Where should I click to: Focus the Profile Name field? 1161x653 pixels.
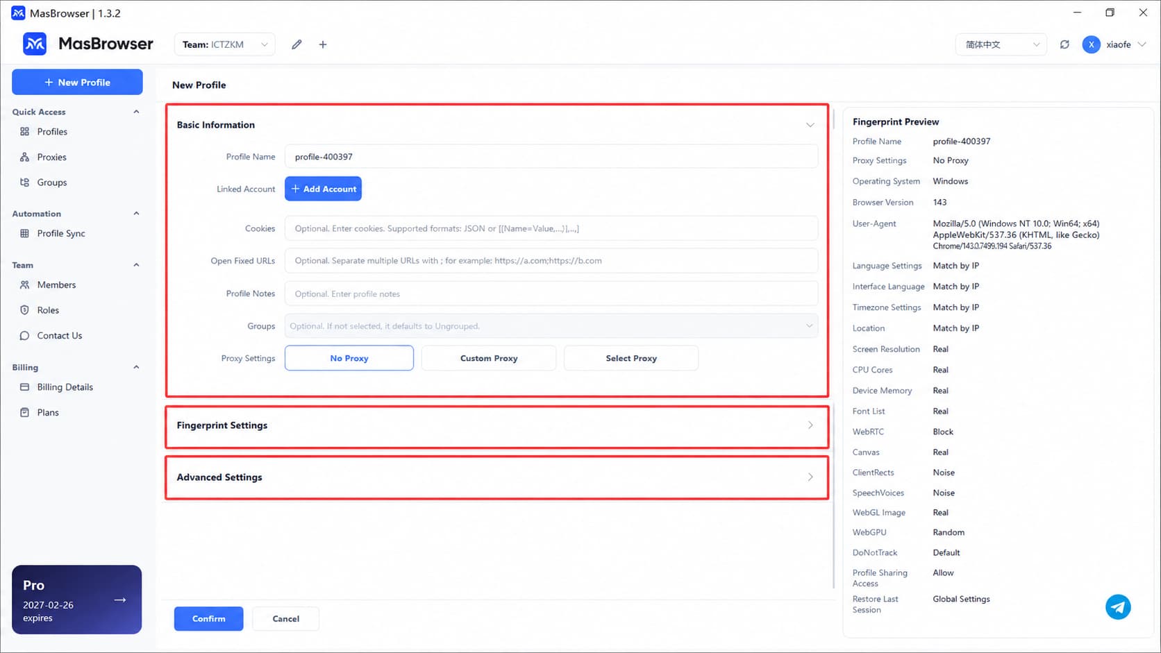(551, 157)
